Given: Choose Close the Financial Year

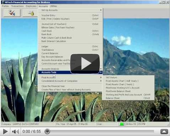Looking at the screenshot, I should (x=70, y=86).
